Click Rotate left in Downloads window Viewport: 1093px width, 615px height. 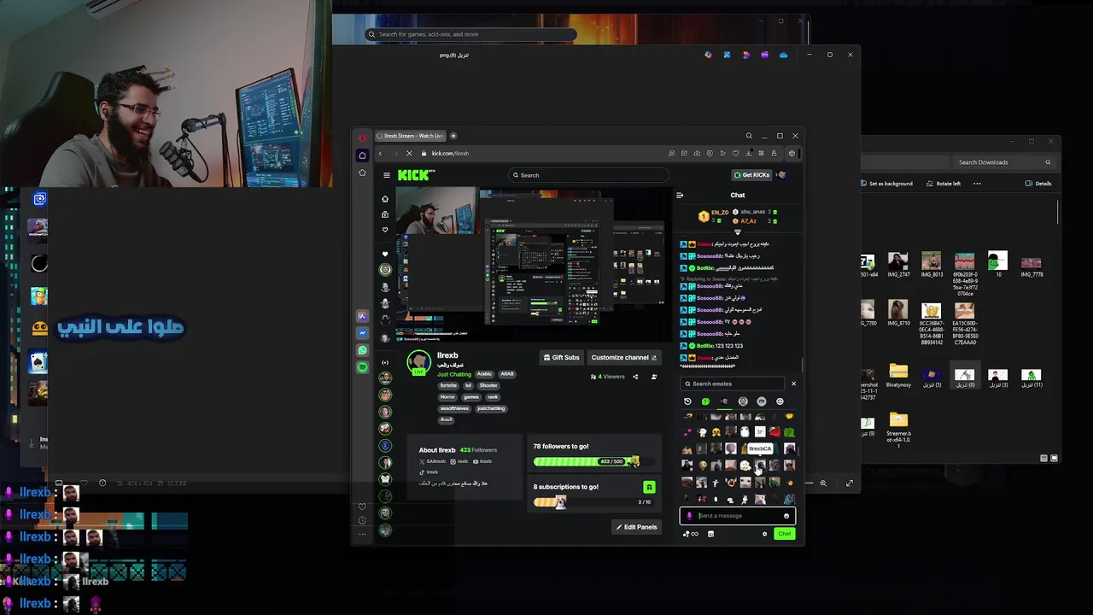pyautogui.click(x=943, y=184)
